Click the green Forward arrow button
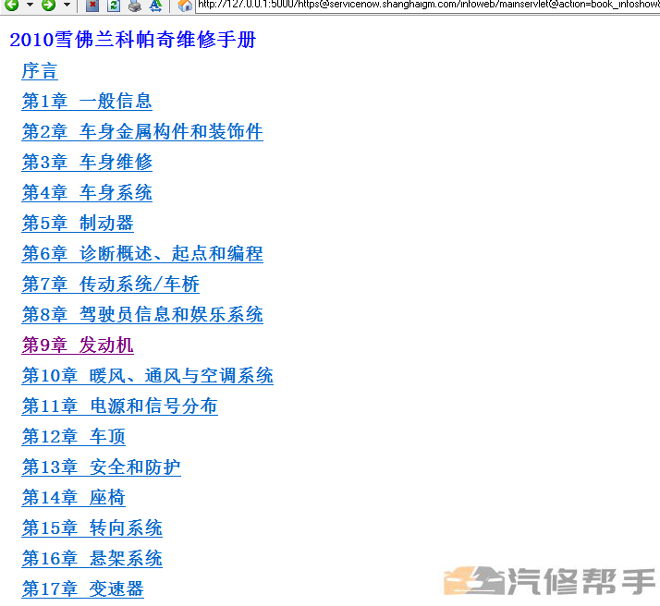 coord(49,5)
